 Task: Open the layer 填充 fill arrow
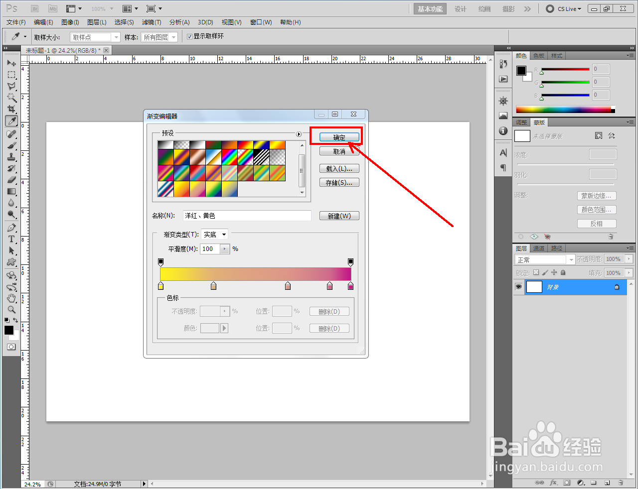click(x=629, y=273)
